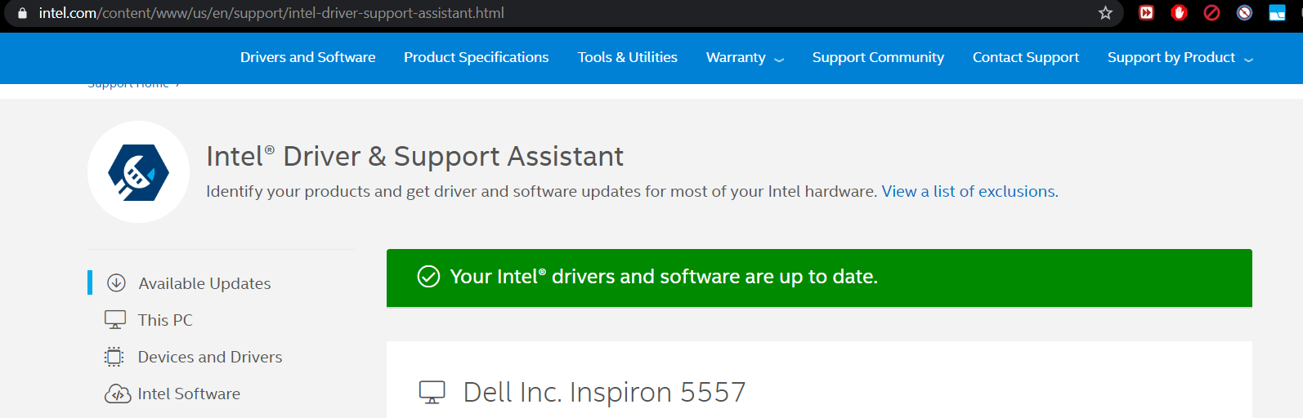Click the bookmark star in address bar
The width and height of the screenshot is (1303, 418).
[x=1105, y=13]
